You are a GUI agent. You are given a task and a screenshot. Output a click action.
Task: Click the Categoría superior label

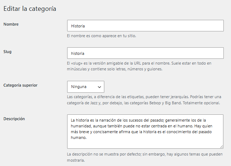pyautogui.click(x=21, y=85)
